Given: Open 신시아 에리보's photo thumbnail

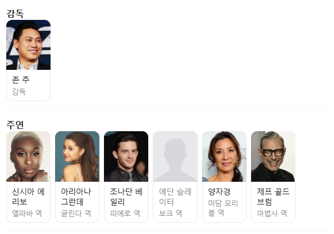Looking at the screenshot, I should point(28,157).
